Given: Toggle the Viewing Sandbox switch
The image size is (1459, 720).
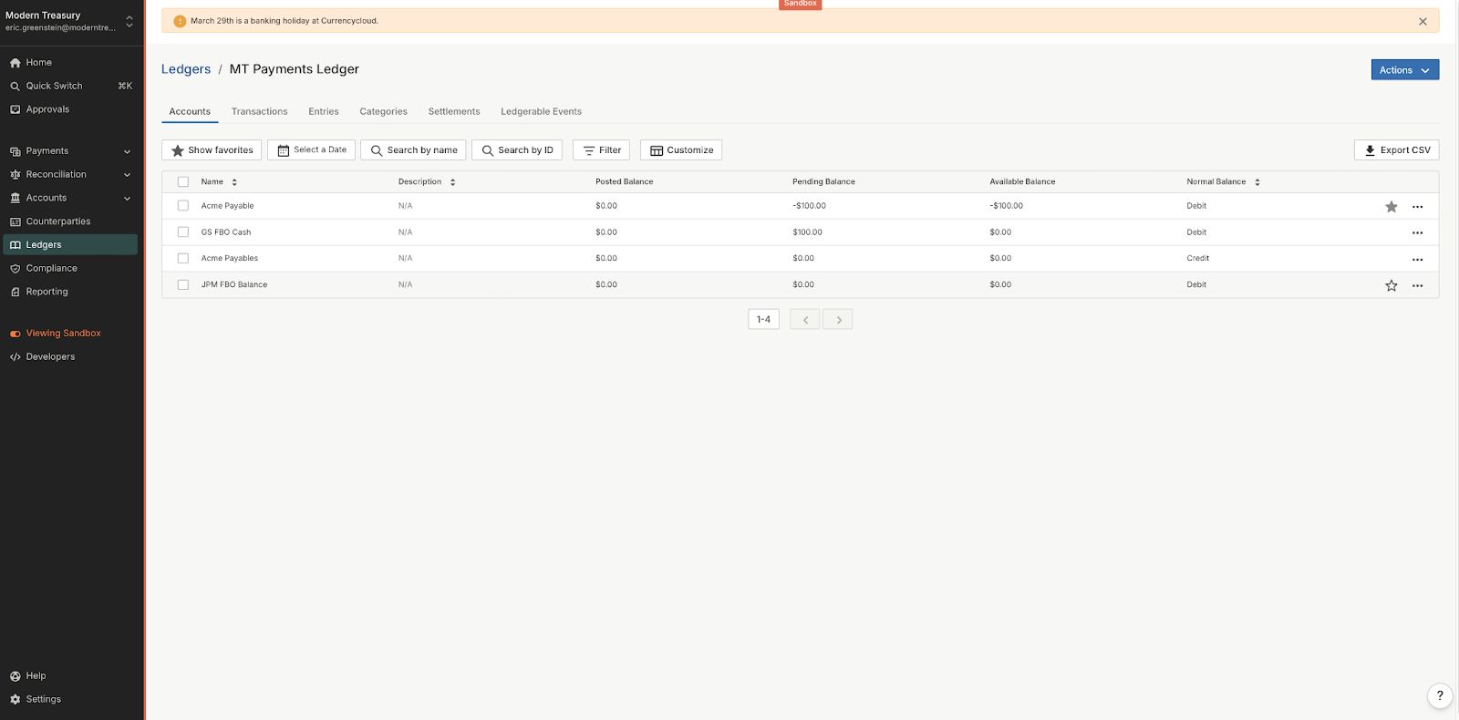Looking at the screenshot, I should coord(16,334).
